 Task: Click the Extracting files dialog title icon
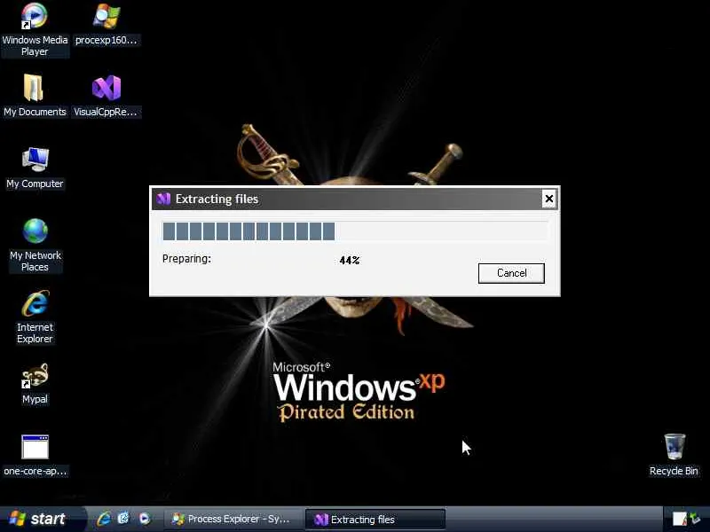(163, 199)
